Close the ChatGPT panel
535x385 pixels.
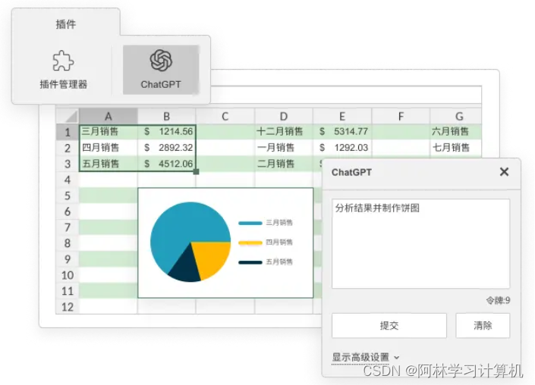tap(504, 172)
